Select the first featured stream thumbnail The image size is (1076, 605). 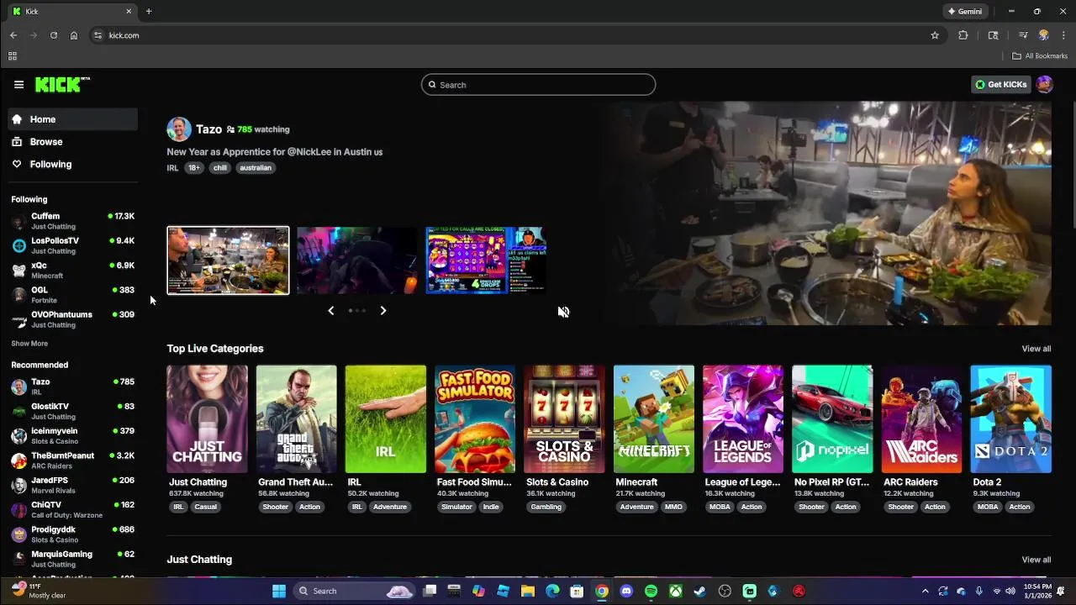[x=228, y=260]
